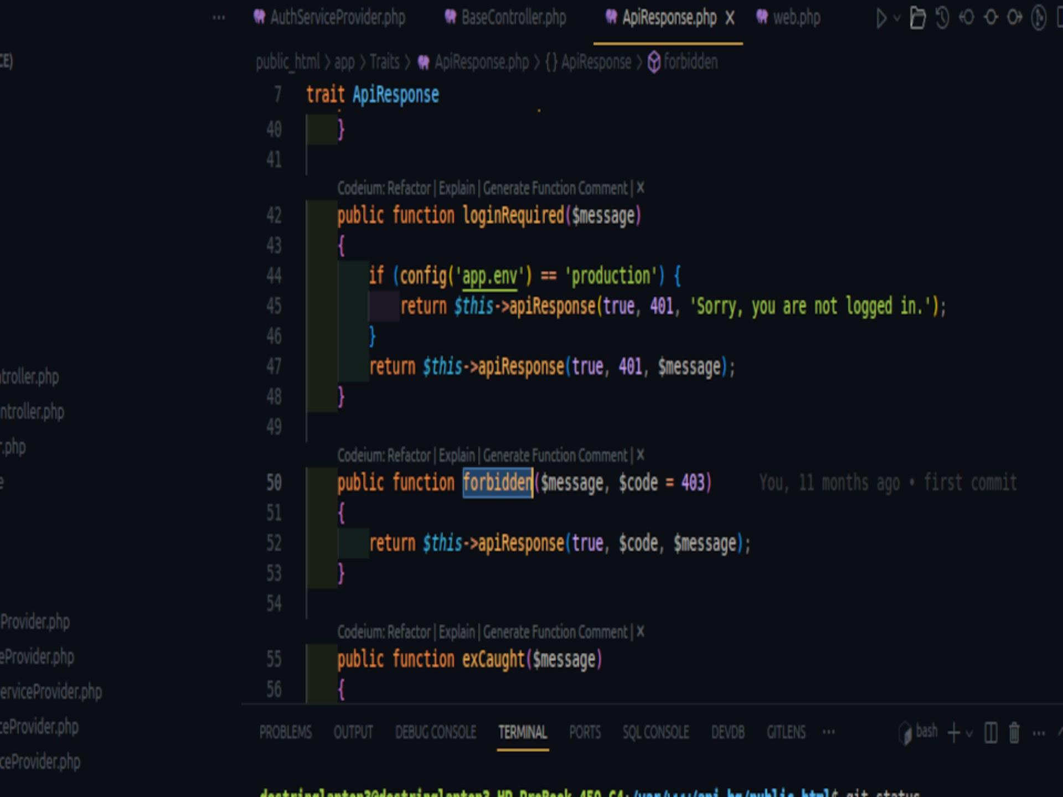1063x797 pixels.
Task: Click the bash terminal profile label
Action: (x=926, y=732)
